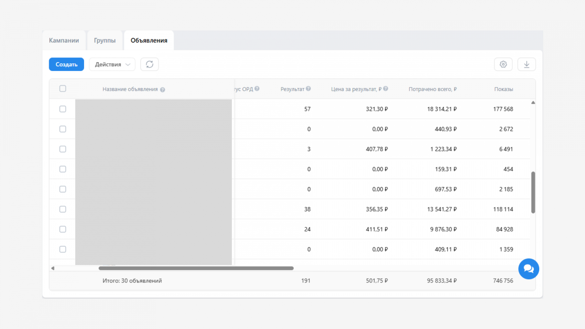Click help icon beside Результат header
The width and height of the screenshot is (585, 329).
(x=308, y=89)
